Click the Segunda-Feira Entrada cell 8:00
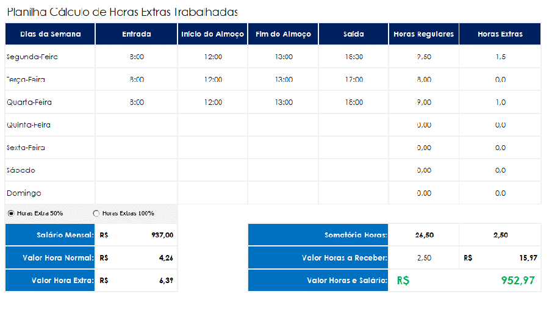 coord(137,57)
